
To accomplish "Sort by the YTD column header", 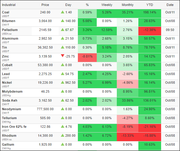I will (150, 5).
